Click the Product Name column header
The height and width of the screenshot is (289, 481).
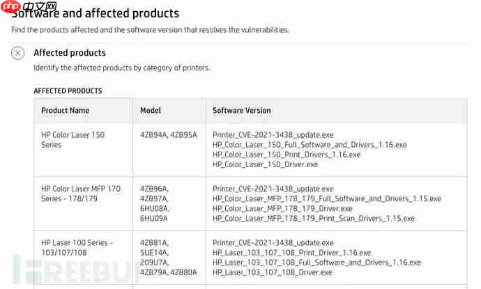(x=65, y=110)
